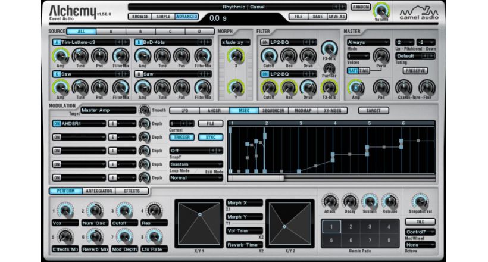The height and width of the screenshot is (262, 488).
Task: Click the Snapshot Vol knob
Action: click(420, 202)
